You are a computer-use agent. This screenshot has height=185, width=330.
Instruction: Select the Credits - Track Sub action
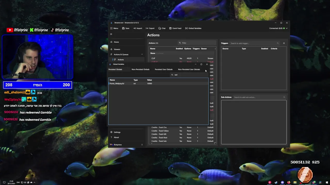point(183,141)
